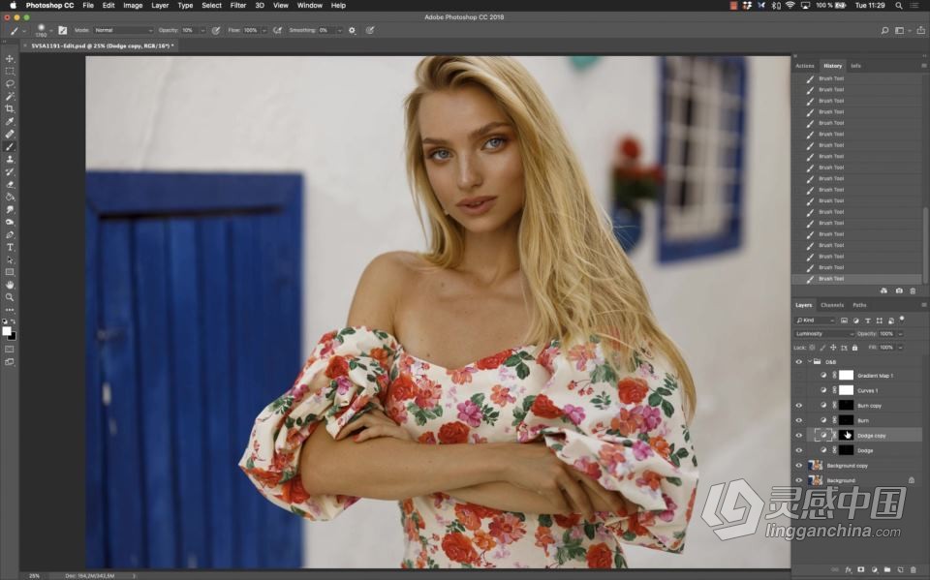Open the layer blend mode Luminosity dropdown
The width and height of the screenshot is (930, 580).
tap(823, 334)
